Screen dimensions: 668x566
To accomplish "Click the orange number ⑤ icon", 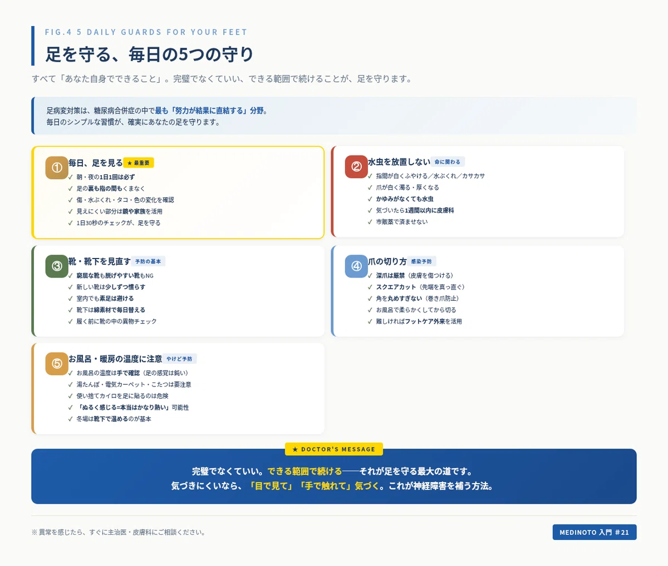I will click(x=57, y=364).
